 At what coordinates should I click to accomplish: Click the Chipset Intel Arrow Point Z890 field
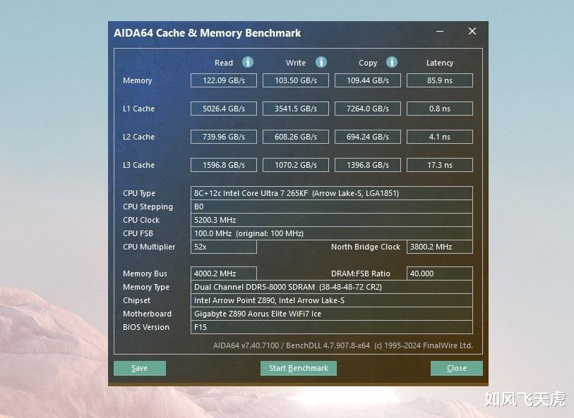[332, 300]
